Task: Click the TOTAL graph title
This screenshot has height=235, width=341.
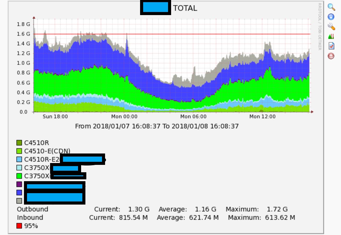Action: [x=186, y=8]
